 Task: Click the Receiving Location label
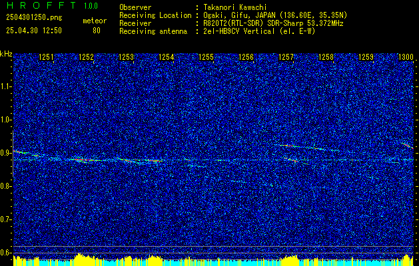[155, 15]
